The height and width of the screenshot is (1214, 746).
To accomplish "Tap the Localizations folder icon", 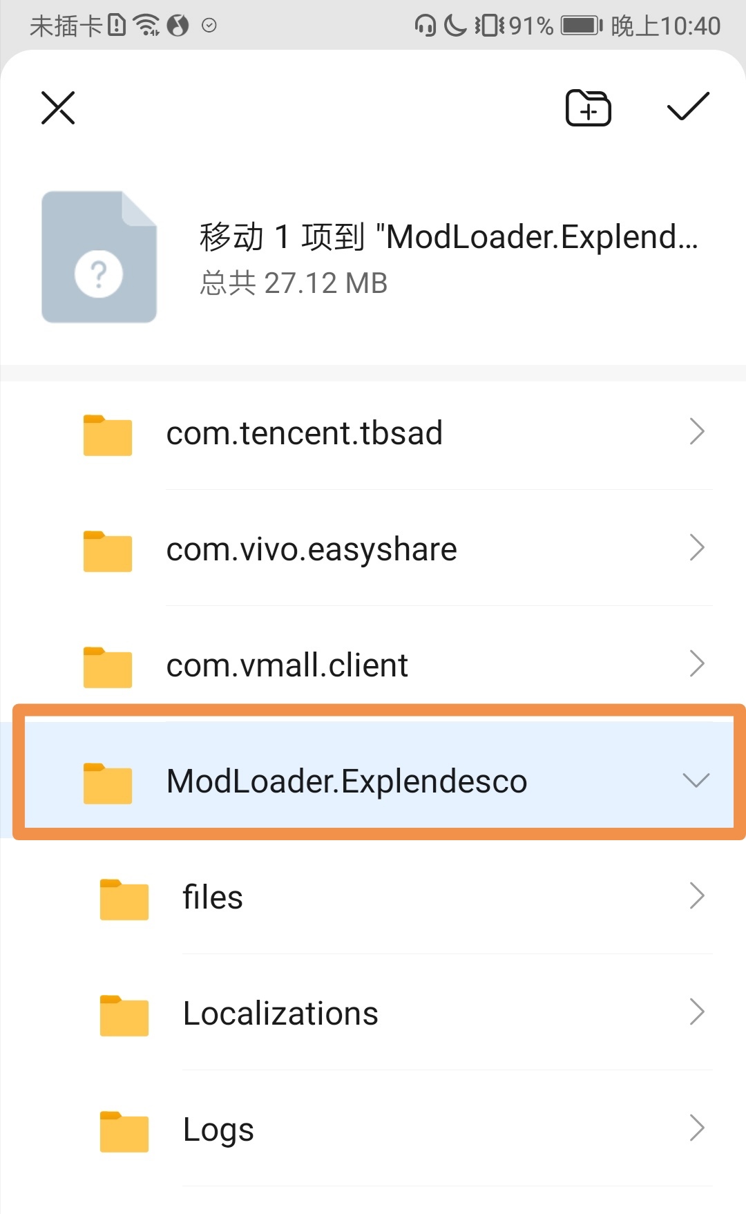I will click(x=124, y=1015).
